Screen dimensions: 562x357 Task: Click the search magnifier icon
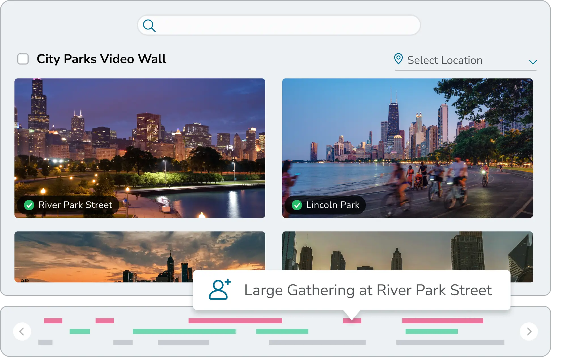pyautogui.click(x=150, y=26)
